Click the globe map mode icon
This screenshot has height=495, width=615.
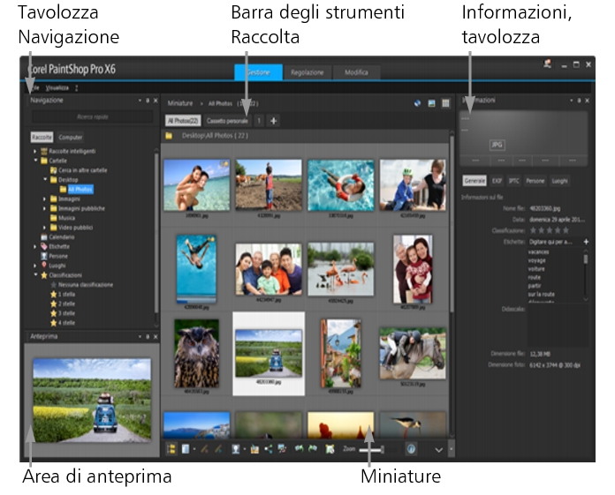(417, 103)
